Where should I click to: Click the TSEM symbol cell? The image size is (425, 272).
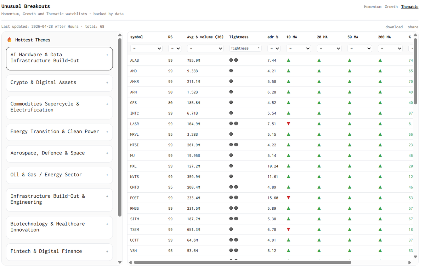click(x=135, y=229)
